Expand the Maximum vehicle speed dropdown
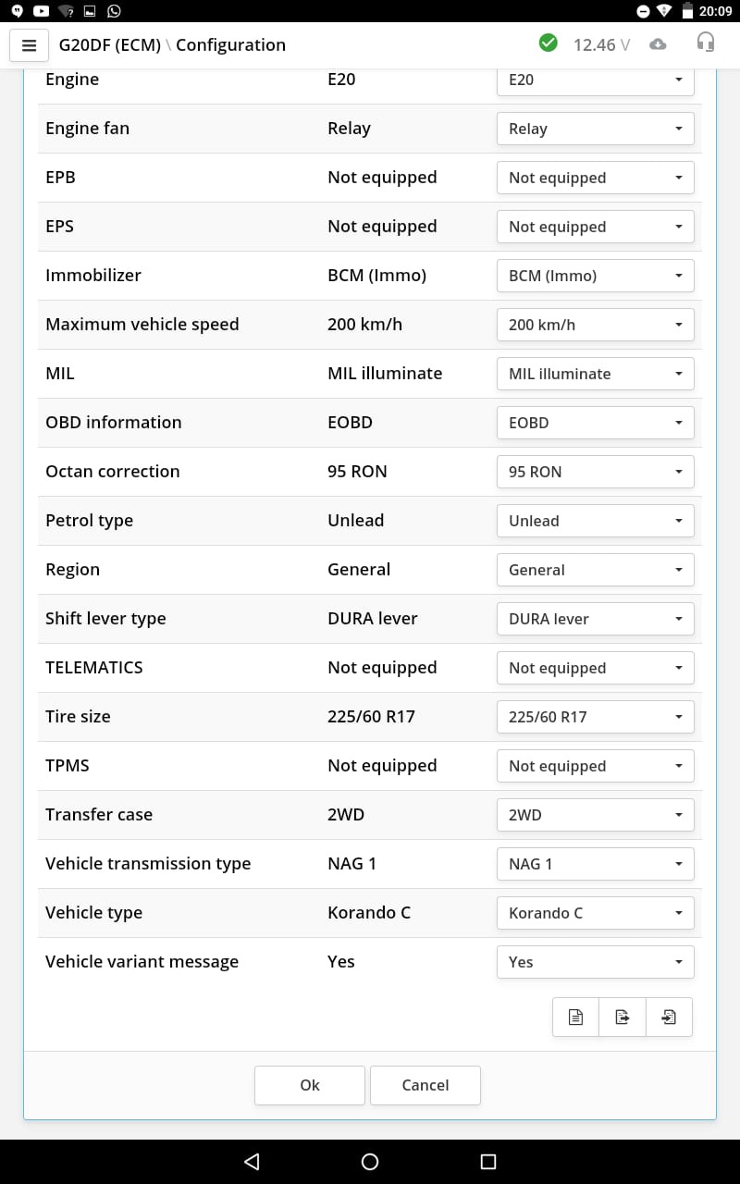This screenshot has width=740, height=1184. coord(595,325)
